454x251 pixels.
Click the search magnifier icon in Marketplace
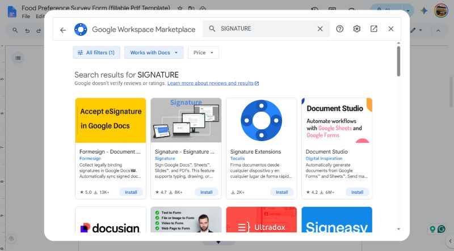click(212, 29)
